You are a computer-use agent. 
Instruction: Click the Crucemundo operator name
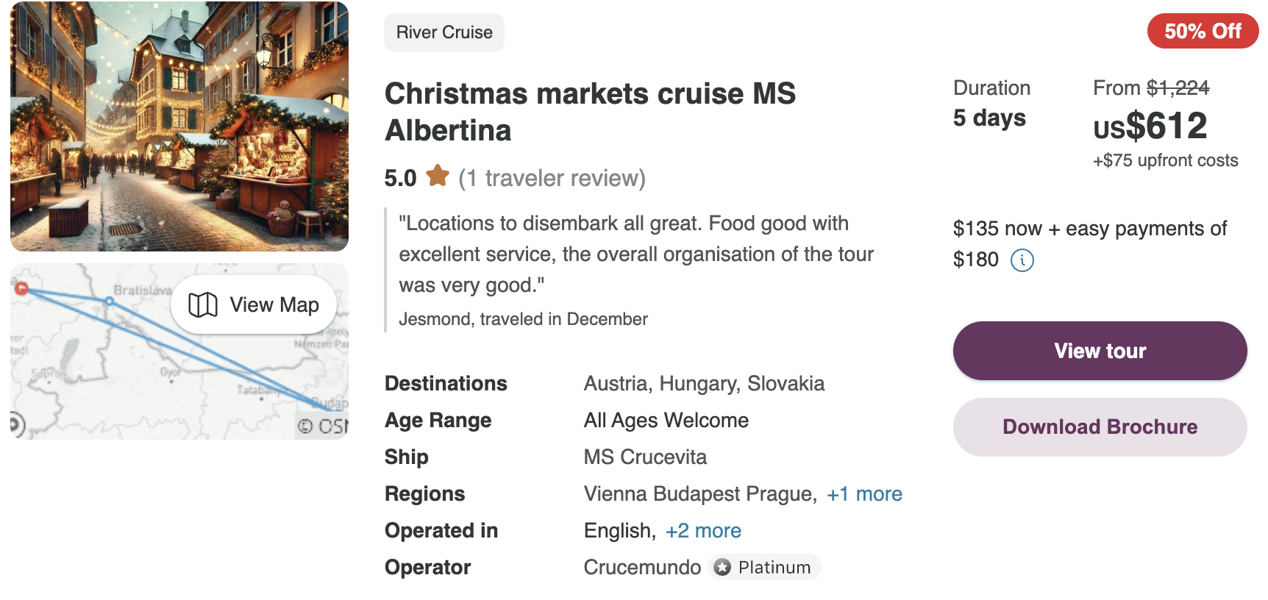[x=642, y=568]
